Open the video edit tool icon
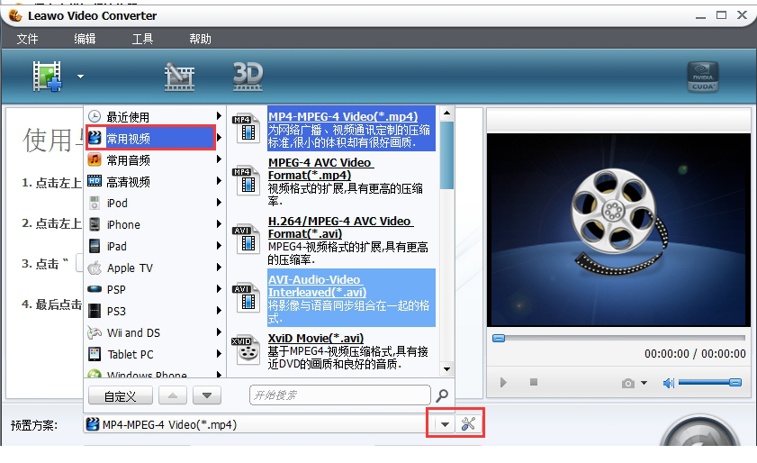 (x=179, y=77)
